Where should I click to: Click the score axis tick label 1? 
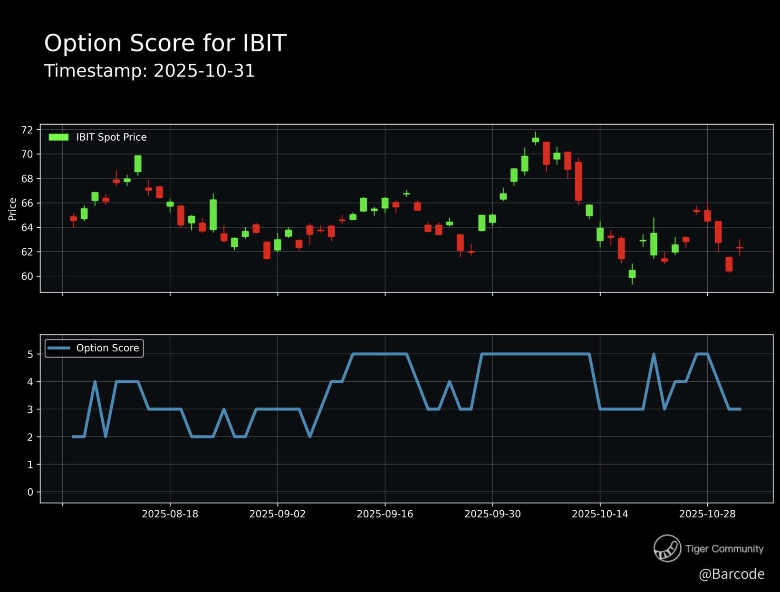point(30,465)
